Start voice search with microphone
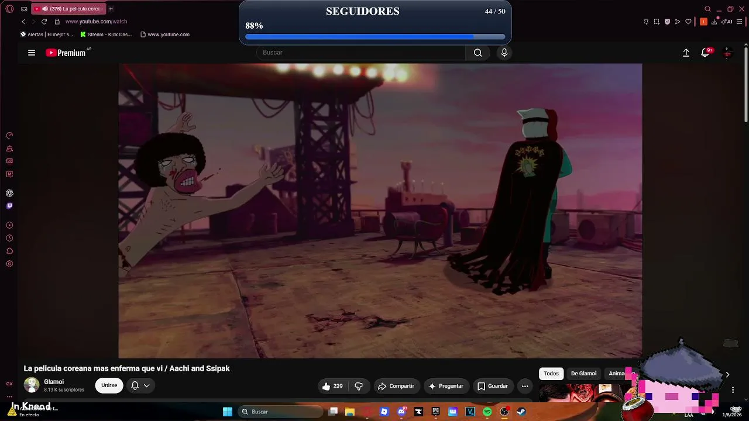Screen dimensions: 749x421 point(504,53)
